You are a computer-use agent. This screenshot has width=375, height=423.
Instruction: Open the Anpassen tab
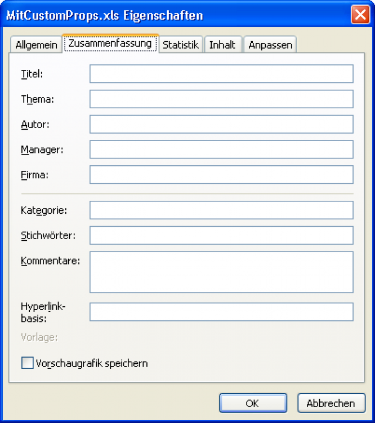270,45
